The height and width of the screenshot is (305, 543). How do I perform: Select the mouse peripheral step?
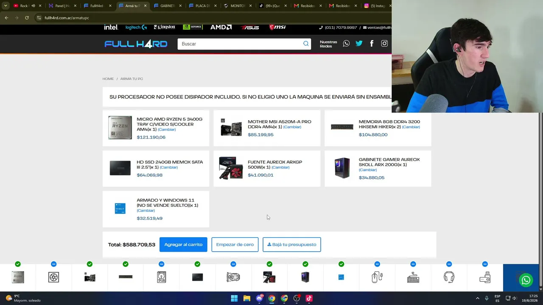377,277
